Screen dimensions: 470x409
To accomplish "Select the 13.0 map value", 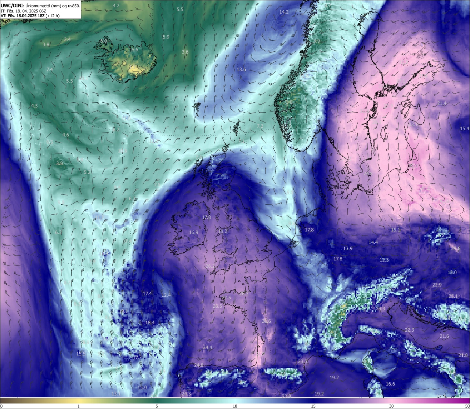I will click(452, 272).
